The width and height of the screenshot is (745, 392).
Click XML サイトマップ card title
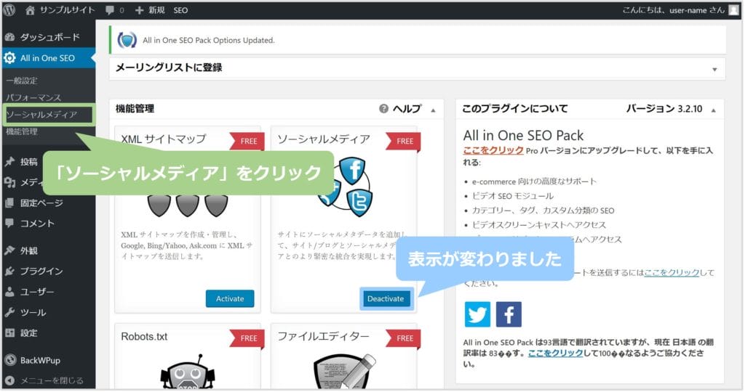[164, 139]
